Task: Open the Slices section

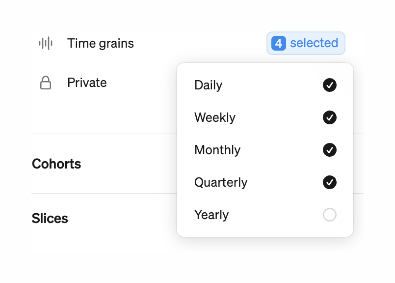Action: (50, 218)
